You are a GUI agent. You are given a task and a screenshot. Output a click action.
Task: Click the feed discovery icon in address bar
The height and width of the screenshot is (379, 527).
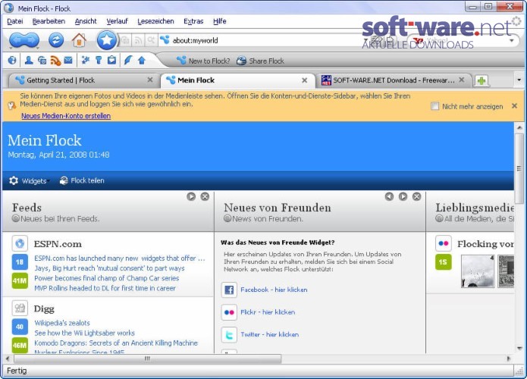(138, 41)
